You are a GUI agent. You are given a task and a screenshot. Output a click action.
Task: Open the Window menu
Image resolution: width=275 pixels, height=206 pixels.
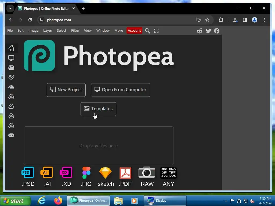103,31
